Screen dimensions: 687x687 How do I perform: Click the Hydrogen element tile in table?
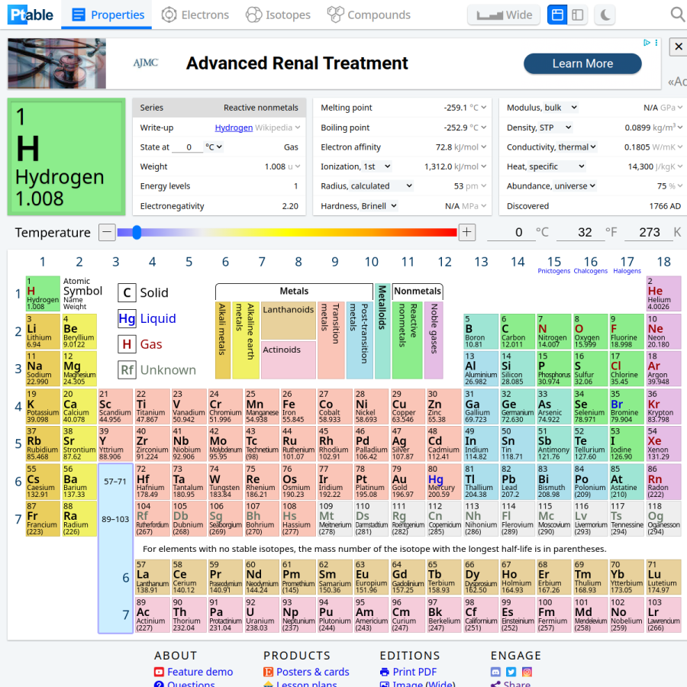click(43, 294)
